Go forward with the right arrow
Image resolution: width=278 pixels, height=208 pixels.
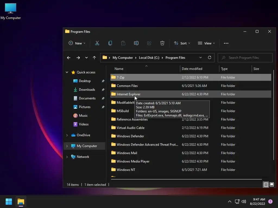coord(78,58)
